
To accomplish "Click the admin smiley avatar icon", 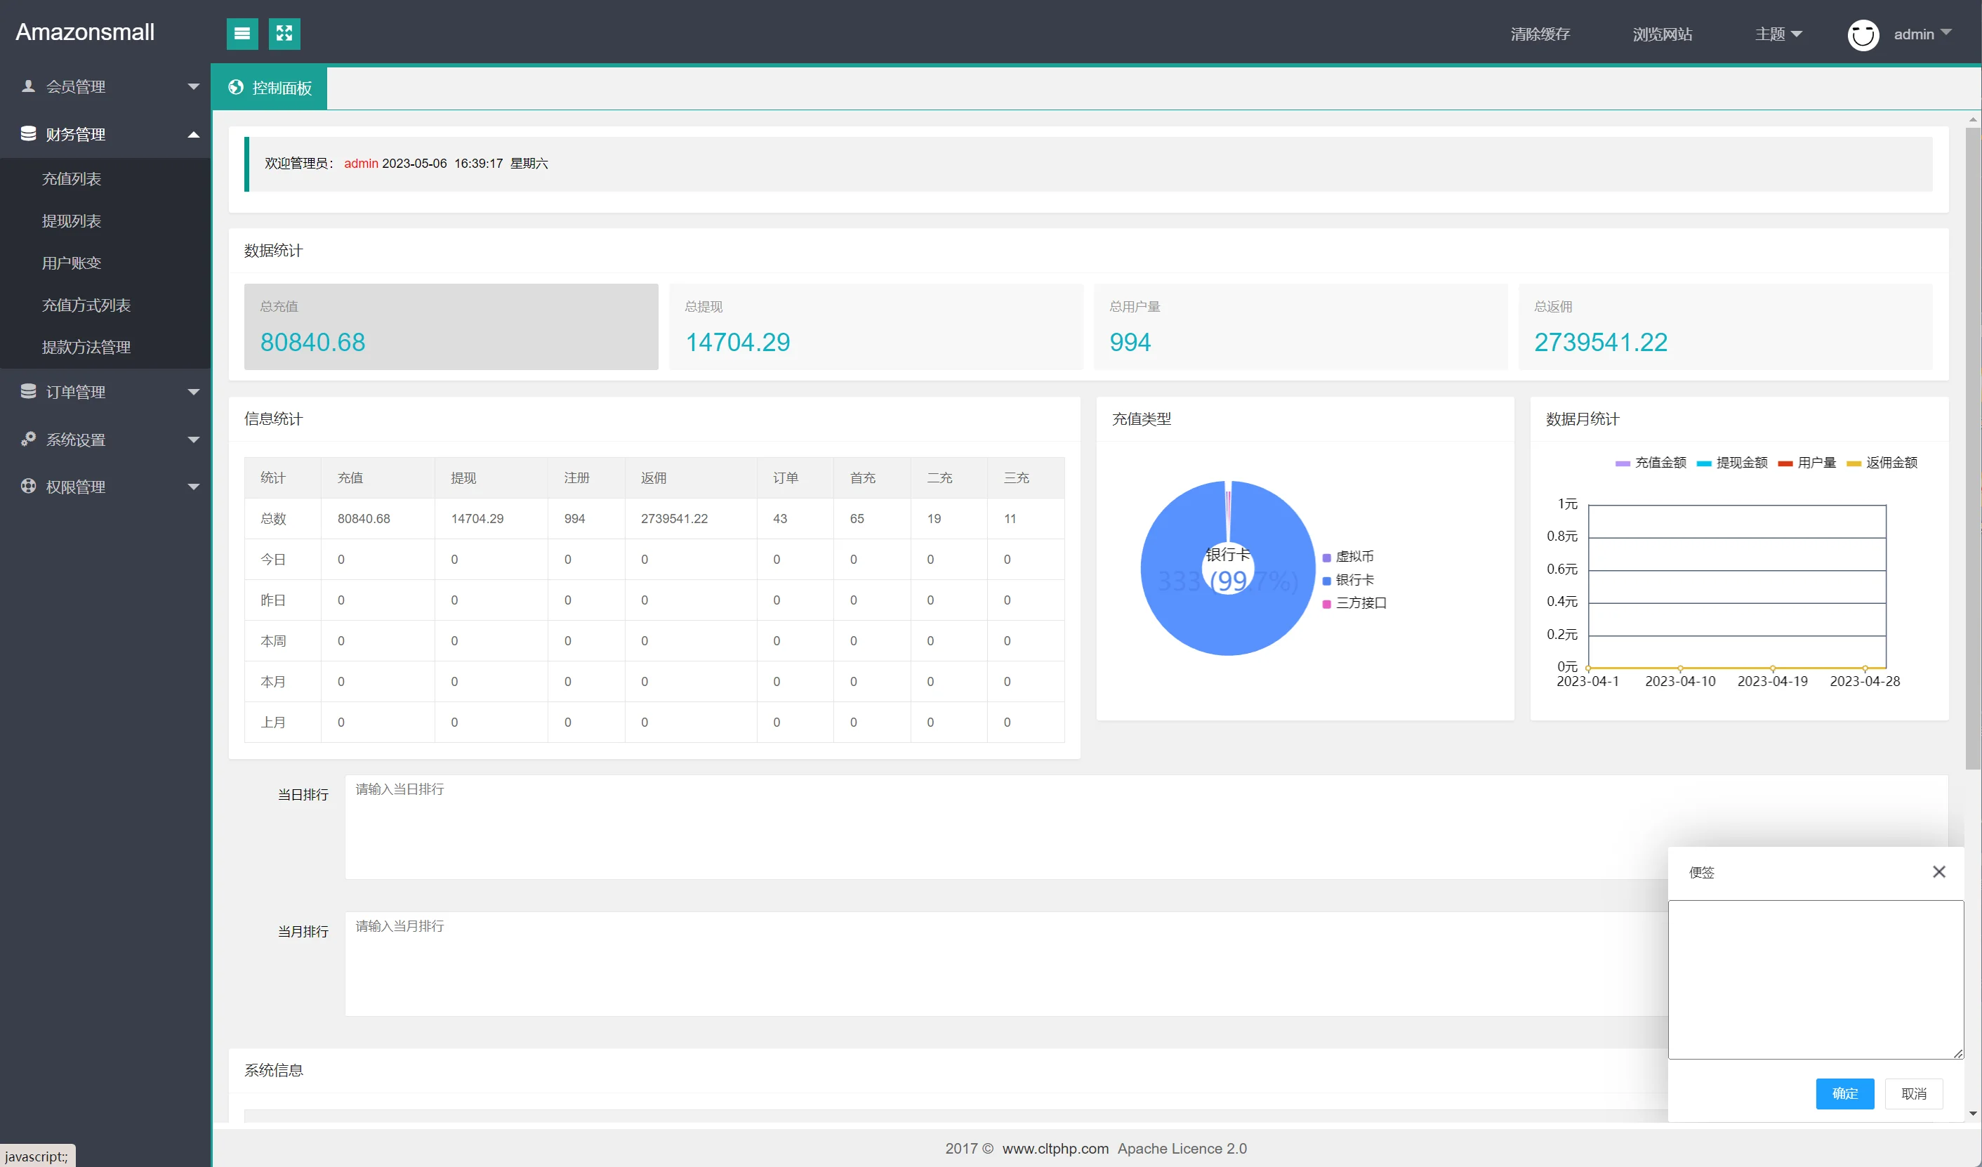I will coord(1863,34).
